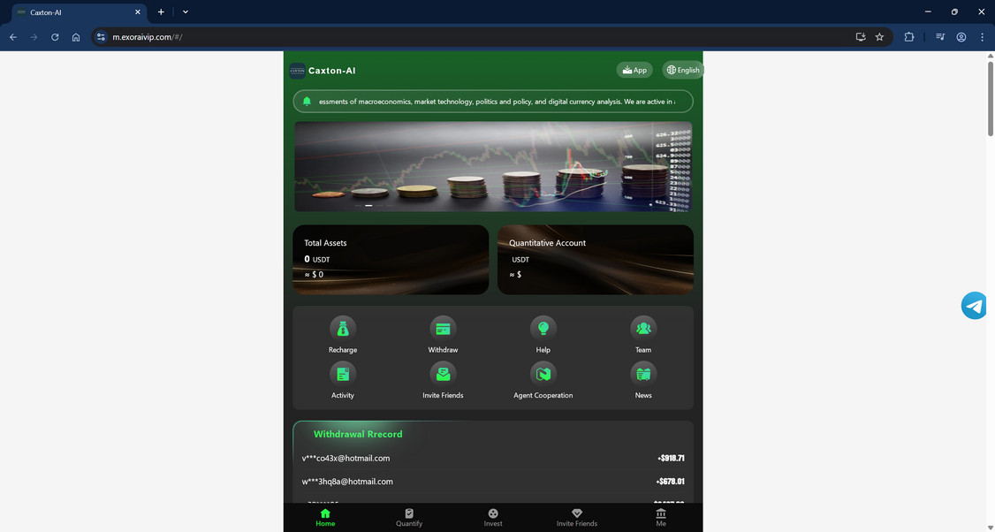The width and height of the screenshot is (995, 532).
Task: Open the Caxton-AI home logo link
Action: tap(323, 70)
